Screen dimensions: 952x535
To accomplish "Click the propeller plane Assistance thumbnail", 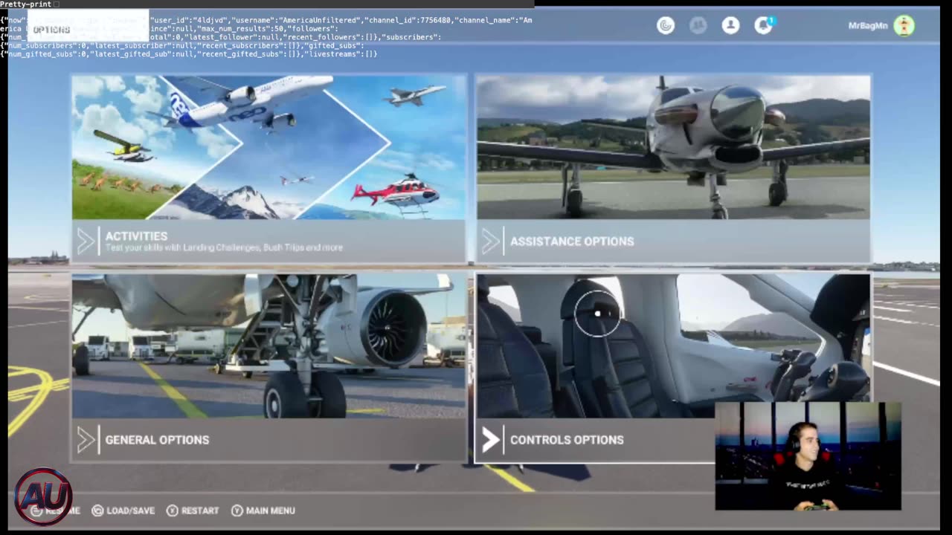I will (673, 147).
